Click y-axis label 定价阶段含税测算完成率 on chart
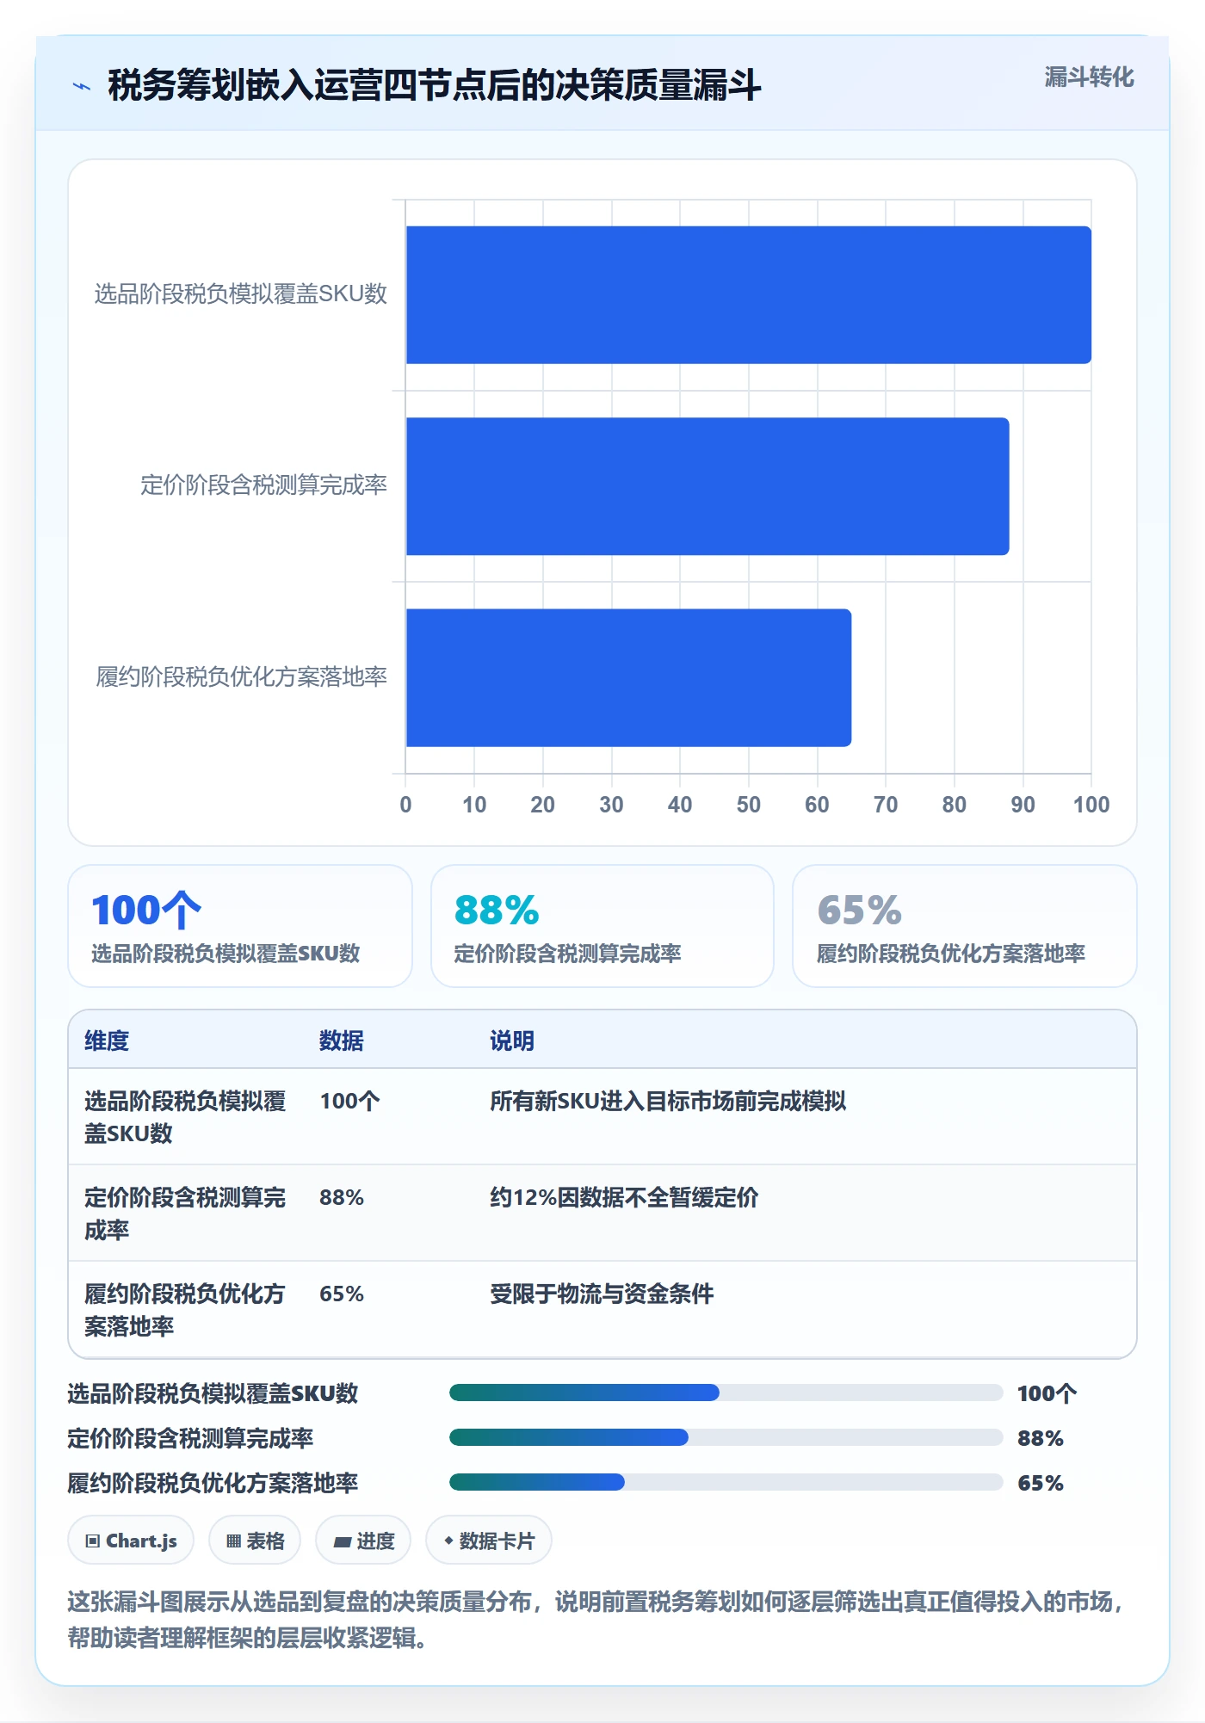Image resolution: width=1205 pixels, height=1723 pixels. coord(264,485)
